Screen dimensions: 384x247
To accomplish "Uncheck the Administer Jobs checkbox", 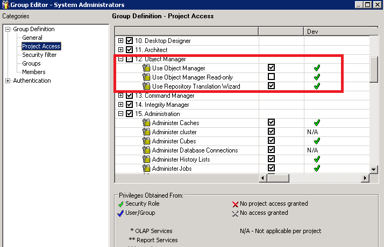I will 271,168.
